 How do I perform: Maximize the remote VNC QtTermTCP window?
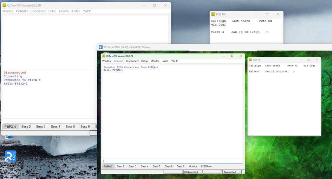tap(232, 56)
